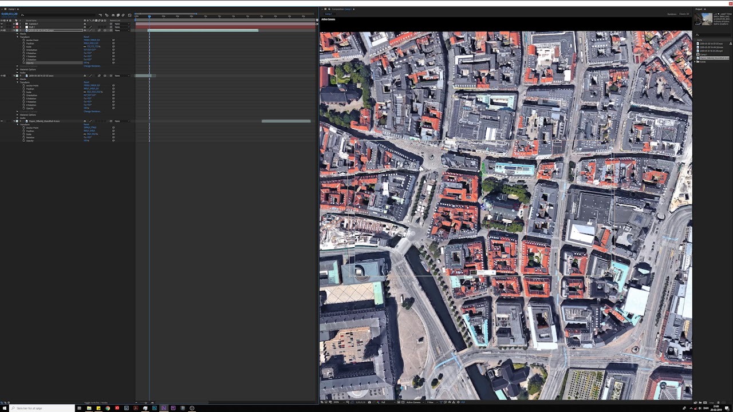
Task: Expand Masks group under layer 3
Action: (x=17, y=34)
